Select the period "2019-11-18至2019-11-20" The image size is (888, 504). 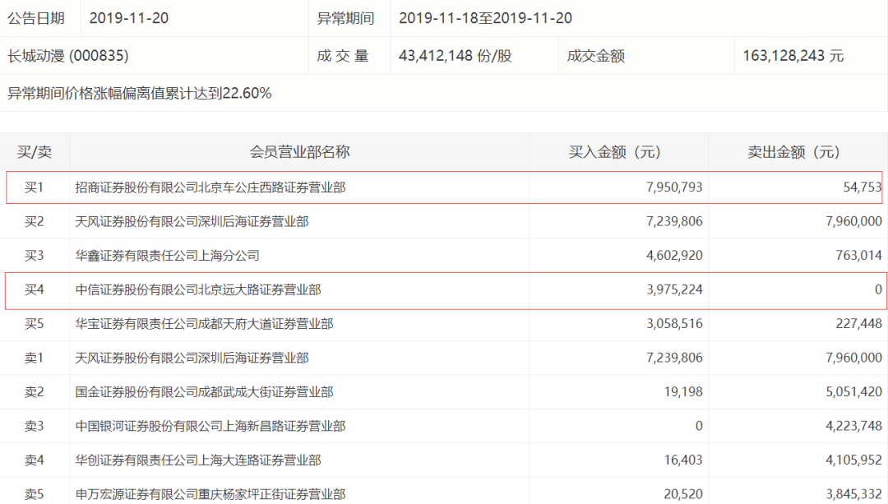click(x=485, y=18)
